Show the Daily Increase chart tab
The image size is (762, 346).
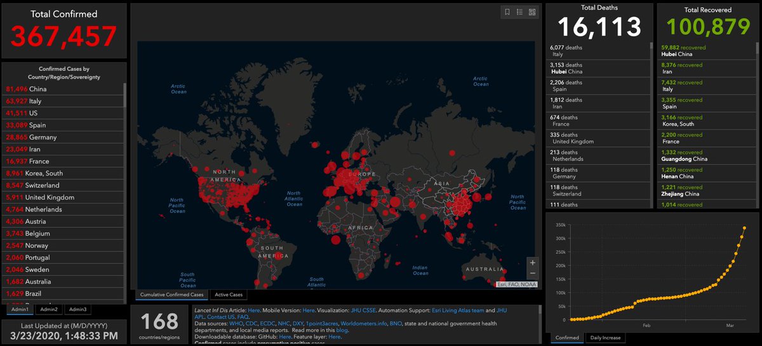pyautogui.click(x=604, y=337)
